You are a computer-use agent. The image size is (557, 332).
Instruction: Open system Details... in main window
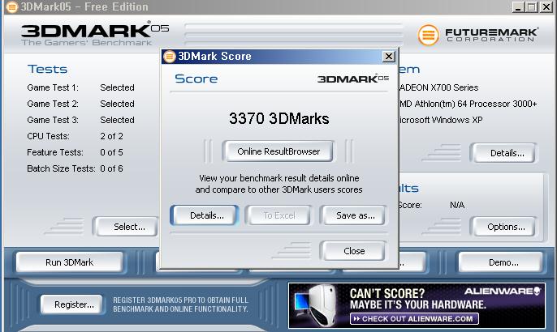tap(504, 153)
